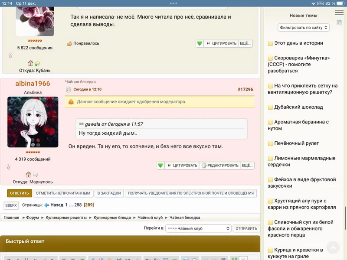Open the Фильтровать по сайту dropdown

303,27
